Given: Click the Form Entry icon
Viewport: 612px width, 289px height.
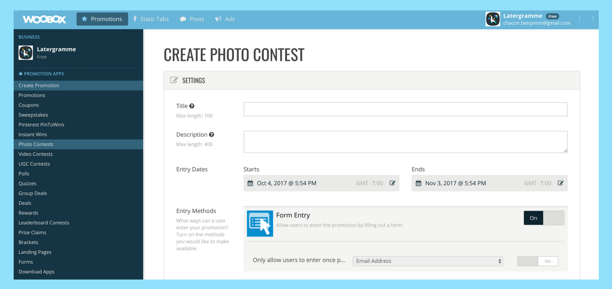Looking at the screenshot, I should pyautogui.click(x=260, y=224).
